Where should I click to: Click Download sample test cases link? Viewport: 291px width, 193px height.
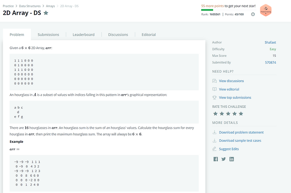pos(240,140)
